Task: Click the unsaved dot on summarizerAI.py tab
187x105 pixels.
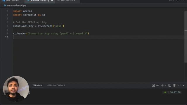Action: (x=52, y=1)
